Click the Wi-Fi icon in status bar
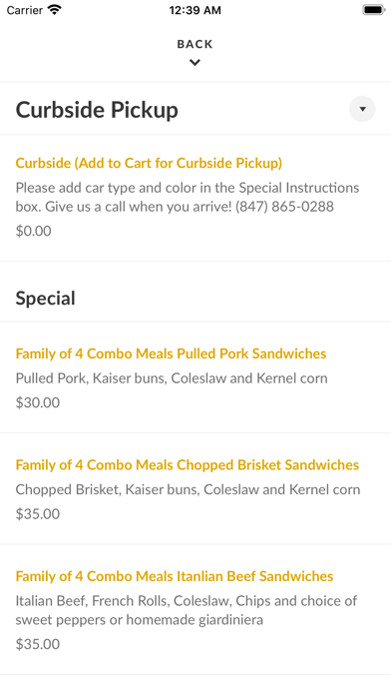The height and width of the screenshot is (695, 391). click(x=55, y=10)
